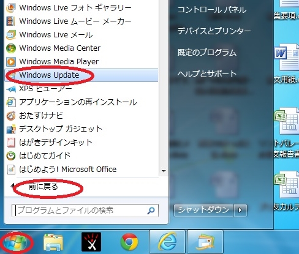Click the Windows Start orb
299x254 pixels.
[15, 242]
